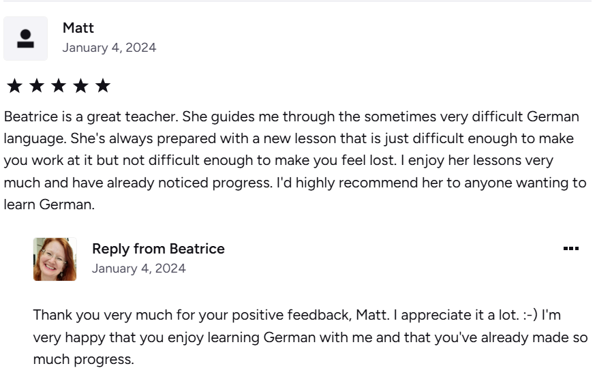
Task: Click the reply date under Beatrice's name
Action: point(138,269)
